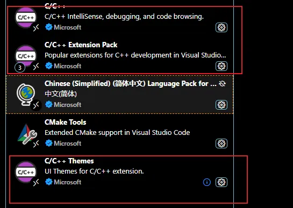This screenshot has height=208, width=293.
Task: Click 'C/C++ IntelliSense, debugging, and code browsing.' text
Action: tap(124, 17)
